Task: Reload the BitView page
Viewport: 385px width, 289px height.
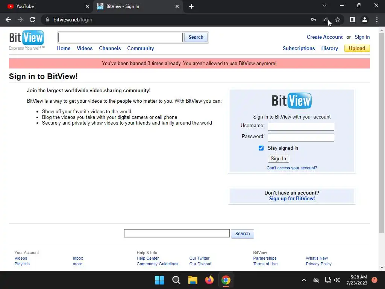Action: [x=32, y=20]
